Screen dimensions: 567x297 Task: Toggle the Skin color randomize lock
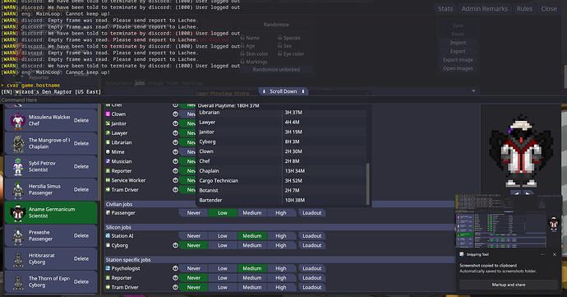242,53
